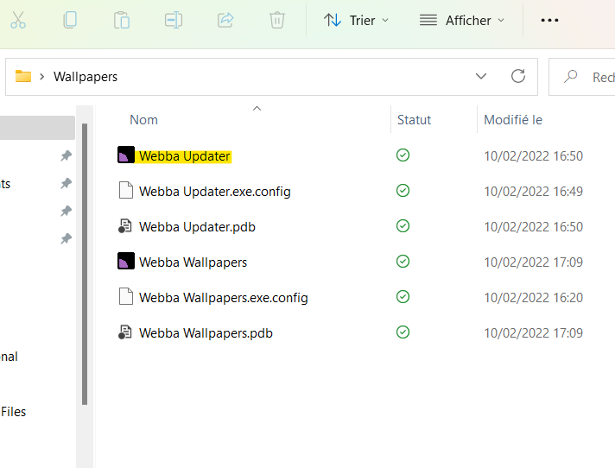Sort by the Modifié le column header
Screen dimensions: 615x468
point(513,120)
